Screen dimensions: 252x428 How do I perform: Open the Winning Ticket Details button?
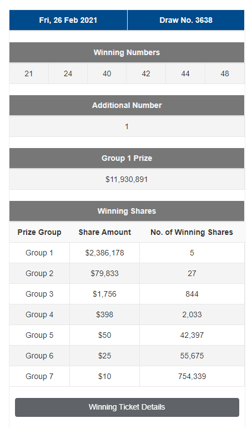(127, 407)
